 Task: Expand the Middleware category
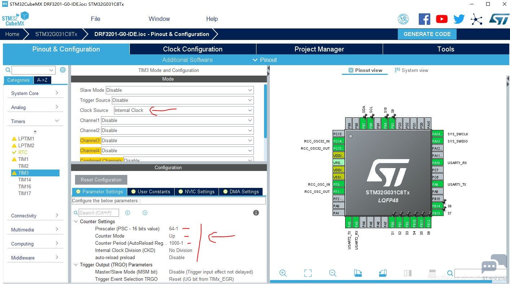pyautogui.click(x=35, y=258)
